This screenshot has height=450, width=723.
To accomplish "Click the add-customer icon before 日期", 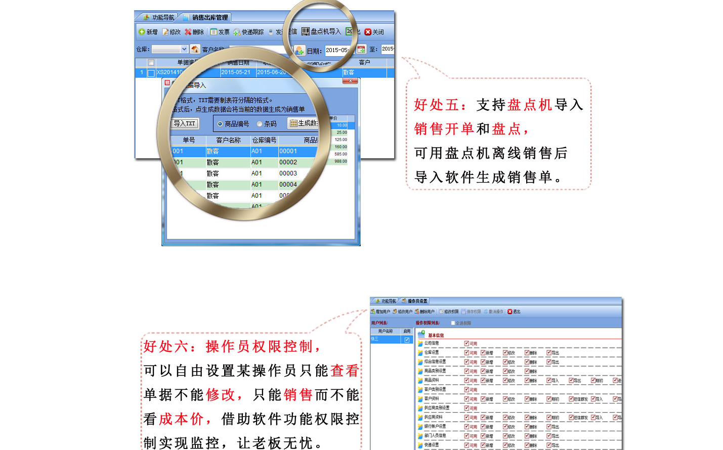I will pyautogui.click(x=300, y=51).
